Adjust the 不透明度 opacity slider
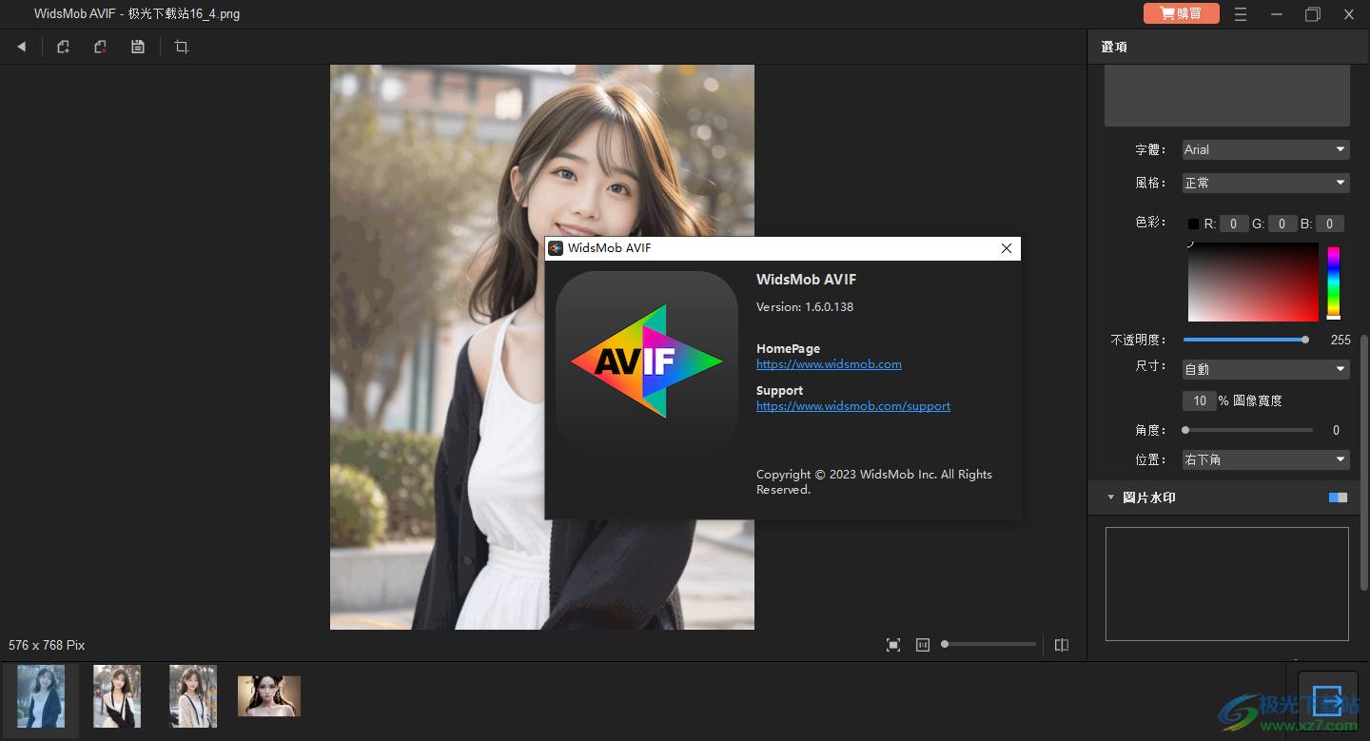The height and width of the screenshot is (741, 1370). [1246, 340]
